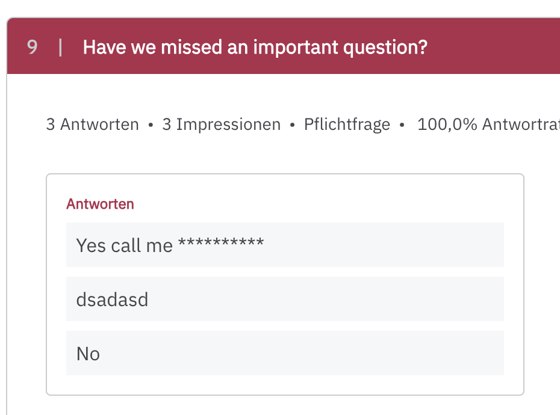The image size is (560, 415).
Task: Click the word "Yes" in first answer
Action: tap(91, 245)
